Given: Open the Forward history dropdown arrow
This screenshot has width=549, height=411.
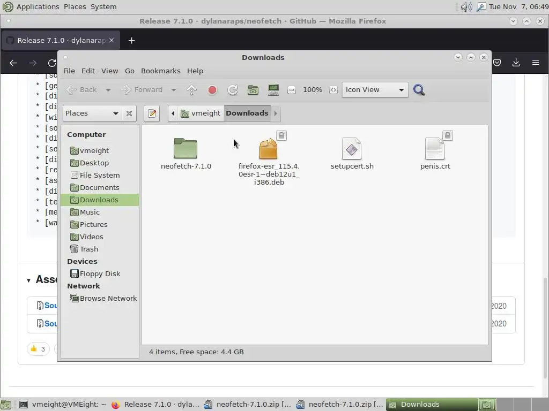Looking at the screenshot, I should pos(173,90).
